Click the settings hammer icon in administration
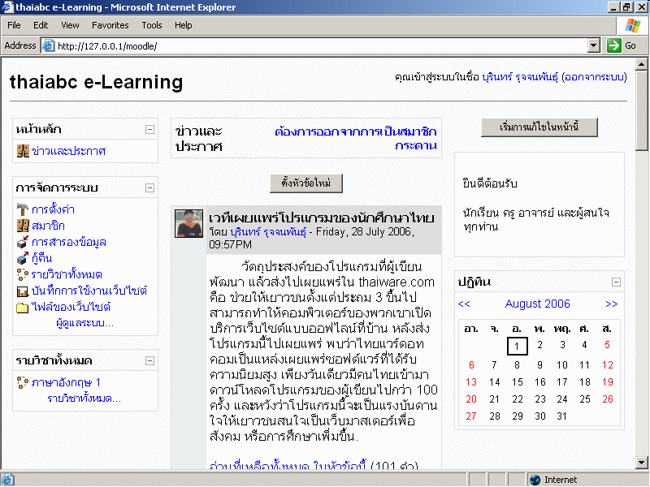 tap(23, 209)
